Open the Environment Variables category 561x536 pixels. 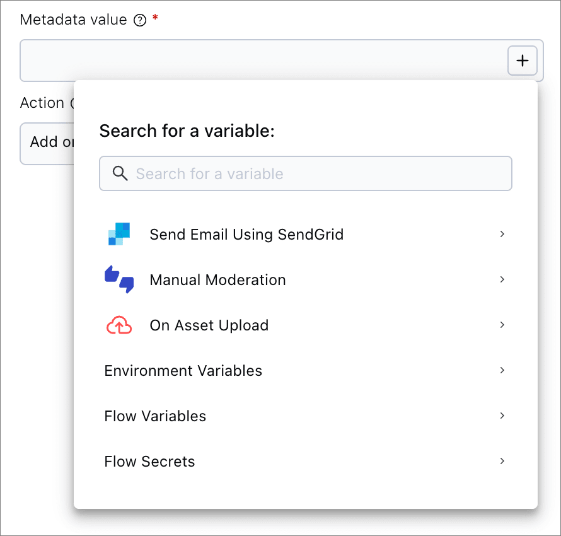click(x=183, y=371)
